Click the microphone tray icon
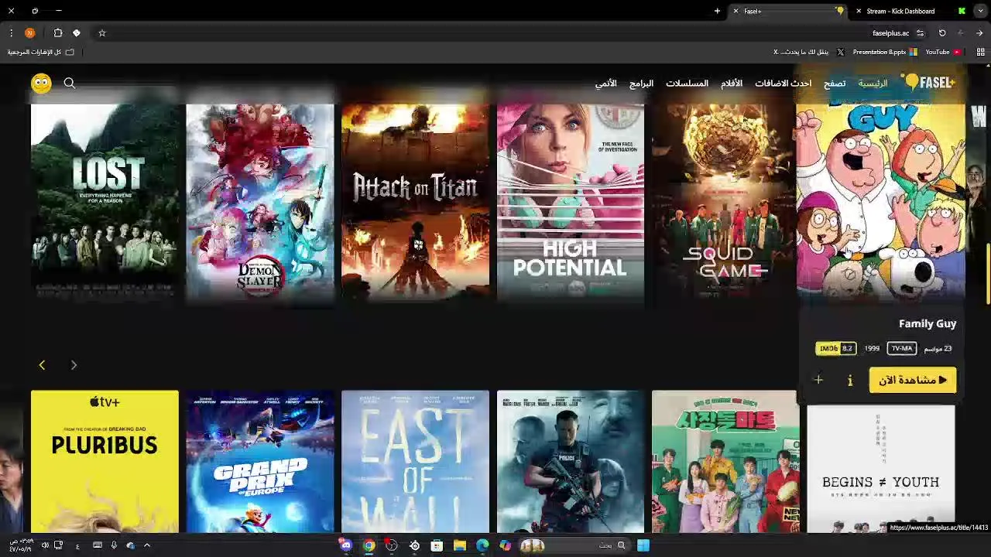 tap(114, 545)
